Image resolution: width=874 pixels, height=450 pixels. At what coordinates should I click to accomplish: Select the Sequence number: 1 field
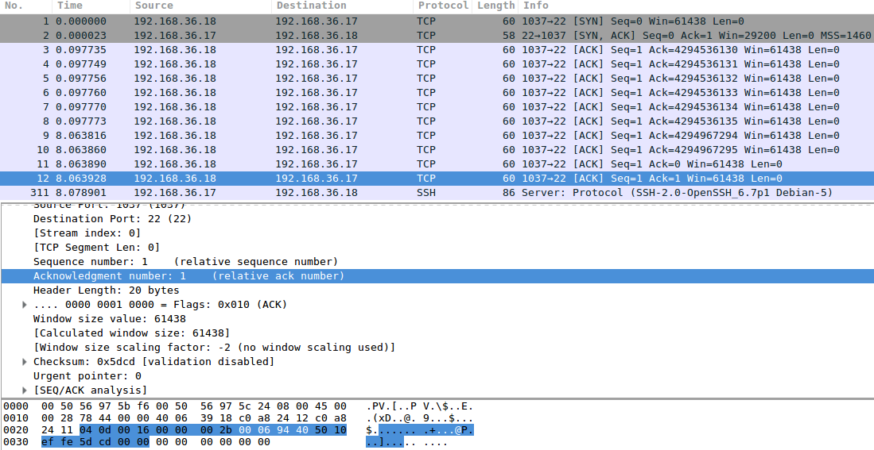(91, 262)
